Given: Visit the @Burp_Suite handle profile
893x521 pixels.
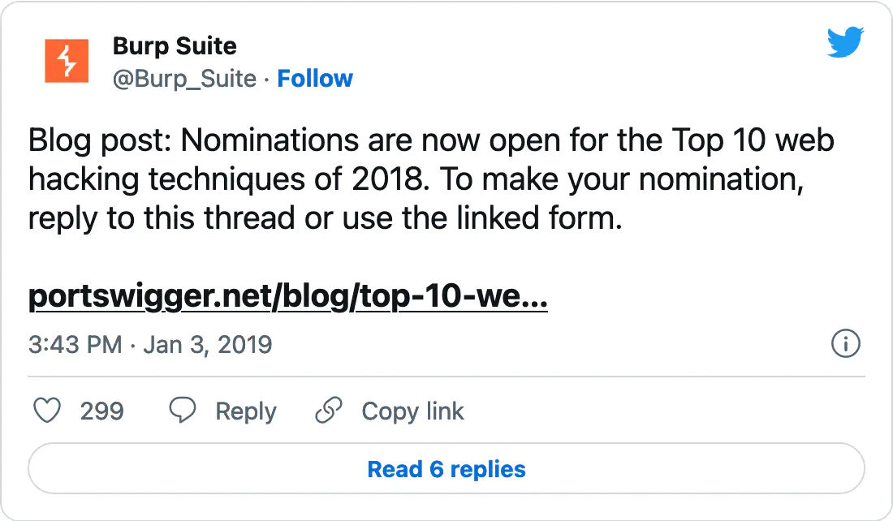Looking at the screenshot, I should [x=184, y=79].
